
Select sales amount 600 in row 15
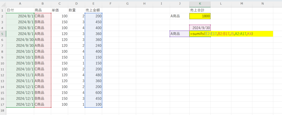click(x=93, y=93)
